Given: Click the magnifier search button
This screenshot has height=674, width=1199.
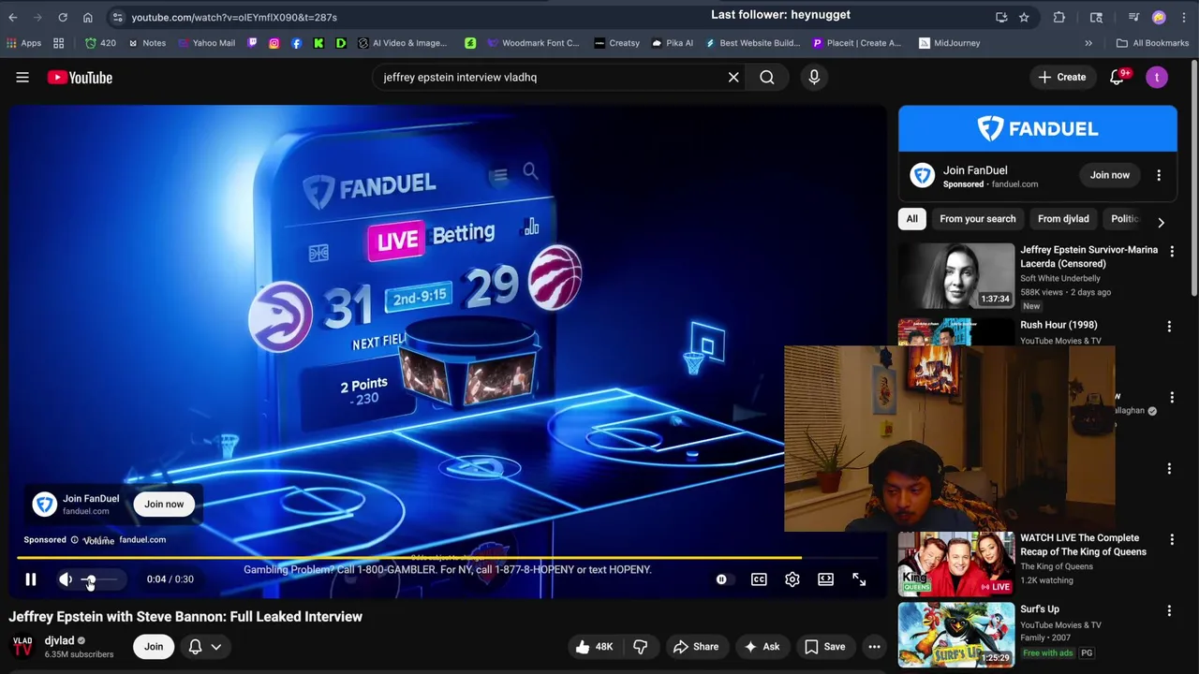Looking at the screenshot, I should click(x=767, y=78).
